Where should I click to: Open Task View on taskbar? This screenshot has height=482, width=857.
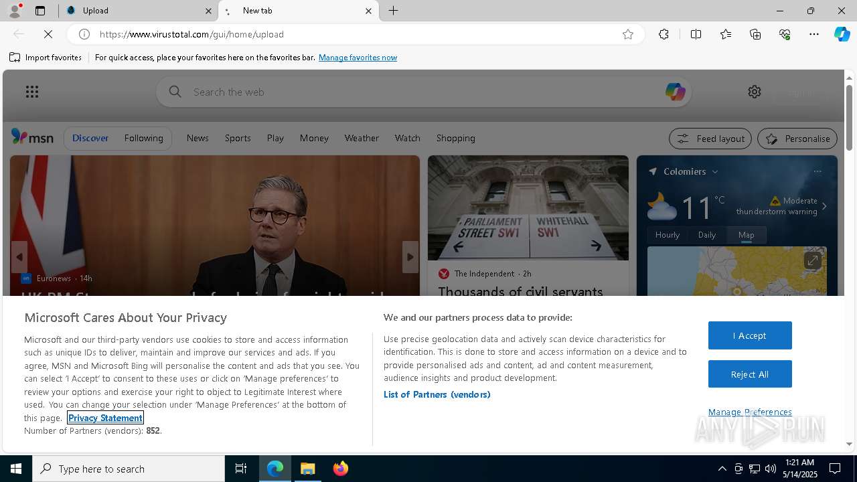tap(241, 469)
